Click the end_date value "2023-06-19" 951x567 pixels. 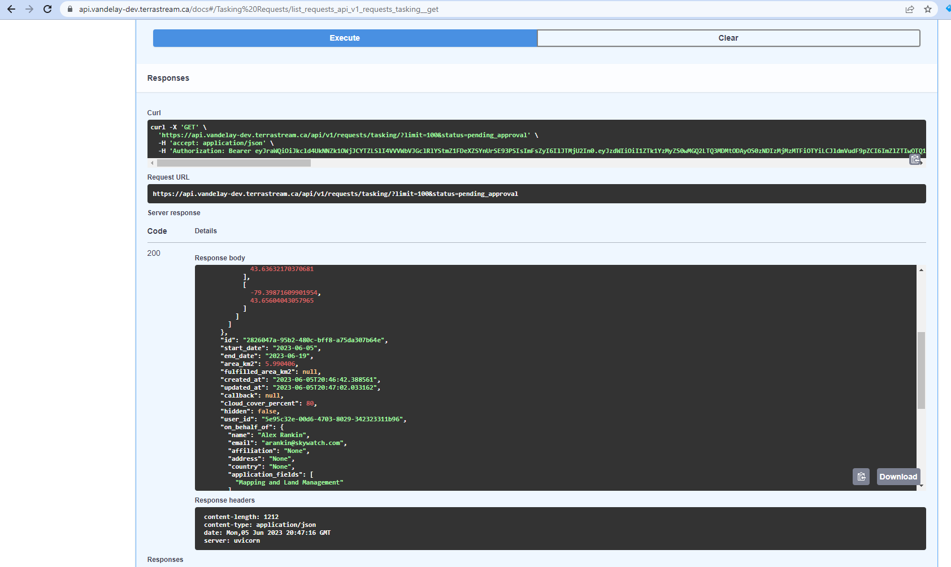click(288, 356)
